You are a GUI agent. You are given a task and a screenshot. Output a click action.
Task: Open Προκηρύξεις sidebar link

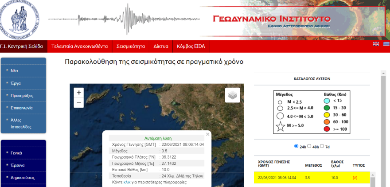point(22,95)
